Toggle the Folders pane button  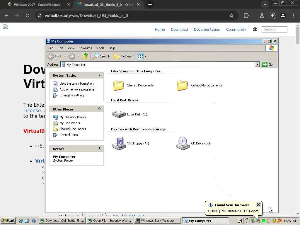[x=123, y=56]
